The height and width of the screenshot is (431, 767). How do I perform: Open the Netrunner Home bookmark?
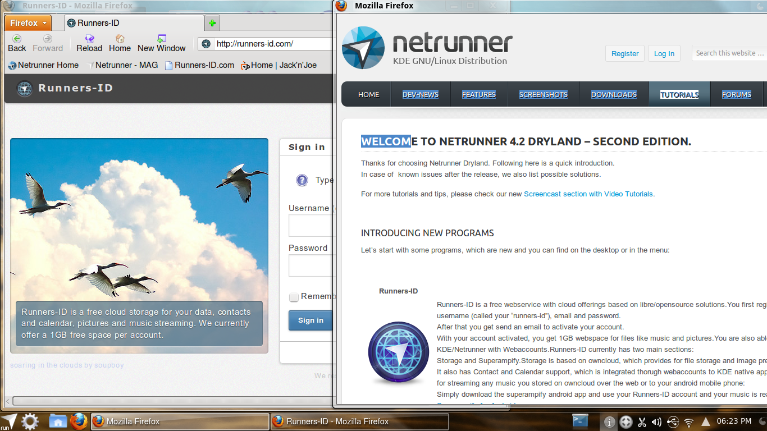point(43,65)
